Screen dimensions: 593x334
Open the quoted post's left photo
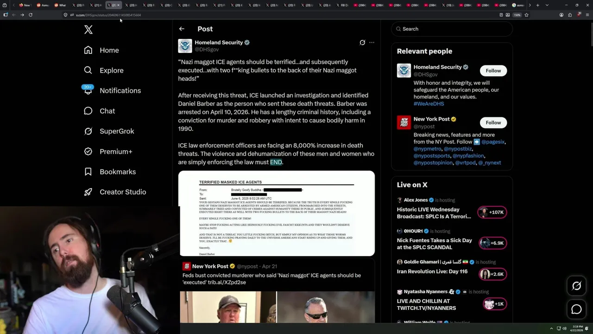coord(228,307)
